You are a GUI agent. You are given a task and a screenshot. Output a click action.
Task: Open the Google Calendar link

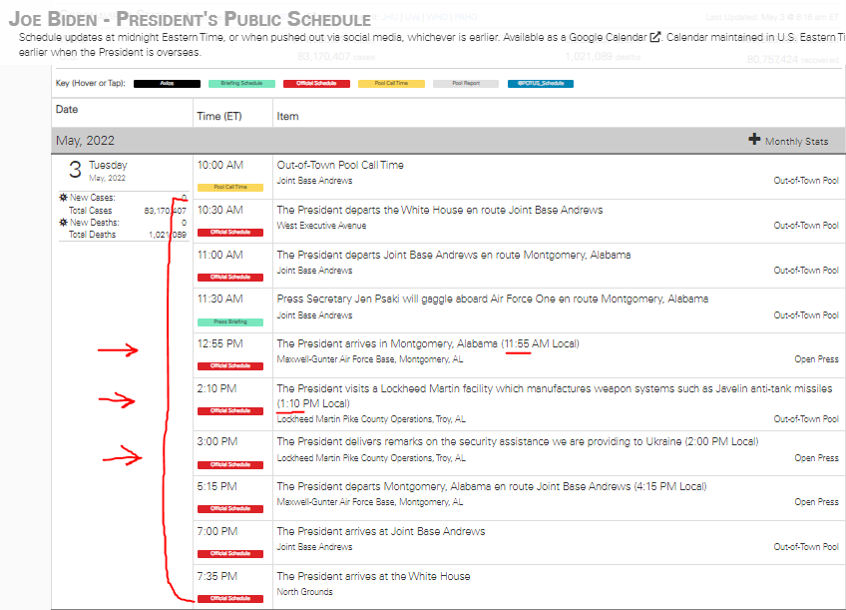(x=608, y=37)
